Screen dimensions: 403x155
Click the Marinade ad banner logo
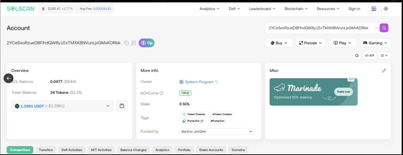(x=298, y=88)
